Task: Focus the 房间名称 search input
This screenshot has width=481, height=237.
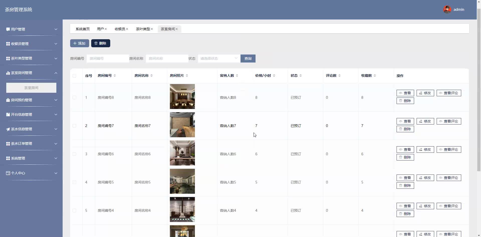Action: [x=167, y=58]
